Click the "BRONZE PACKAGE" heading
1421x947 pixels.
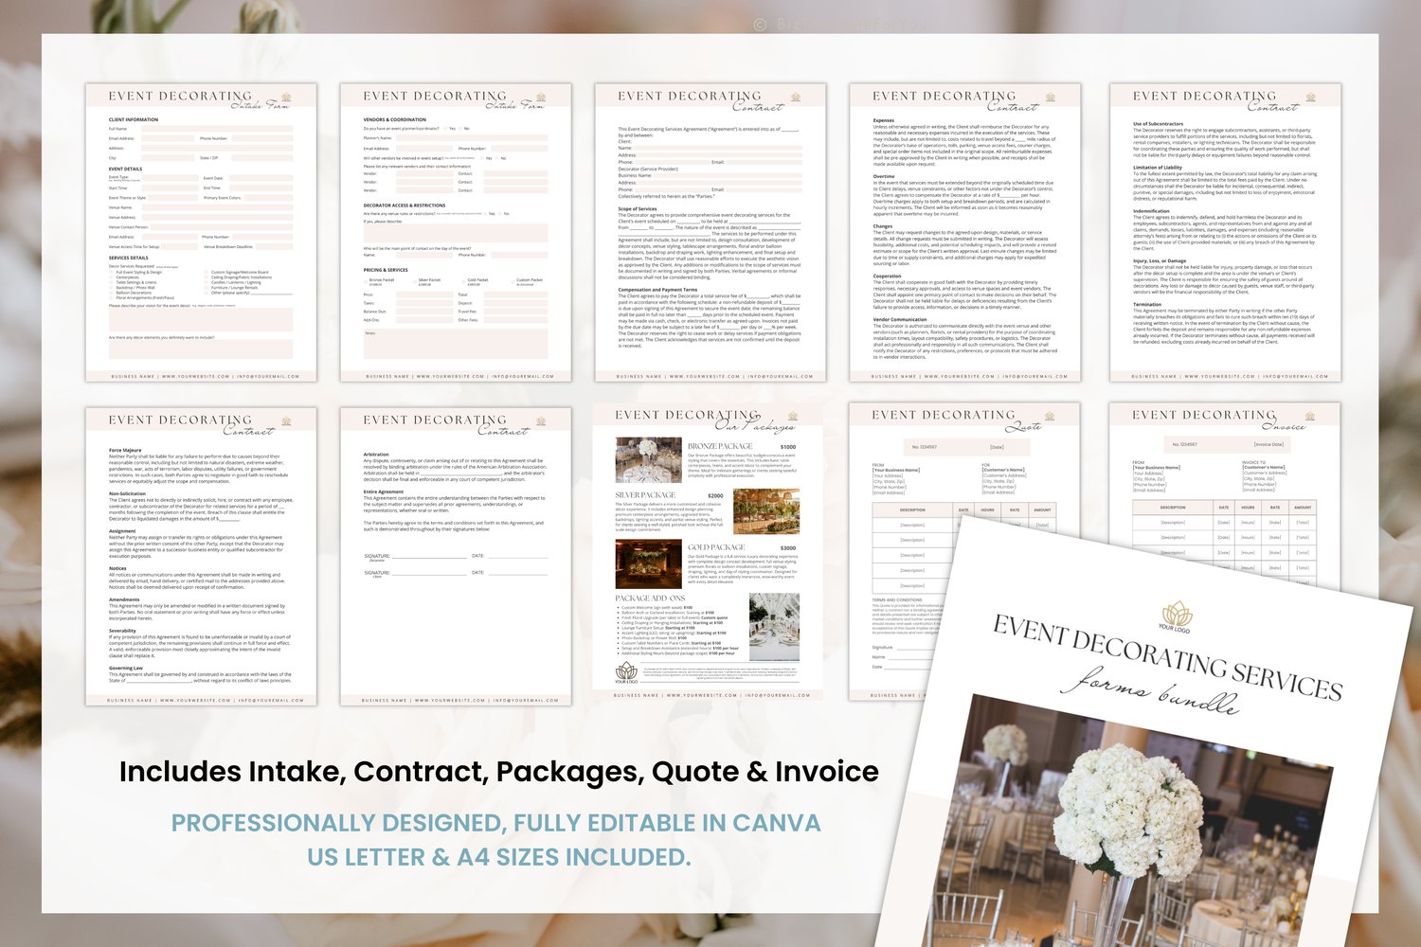(x=721, y=446)
